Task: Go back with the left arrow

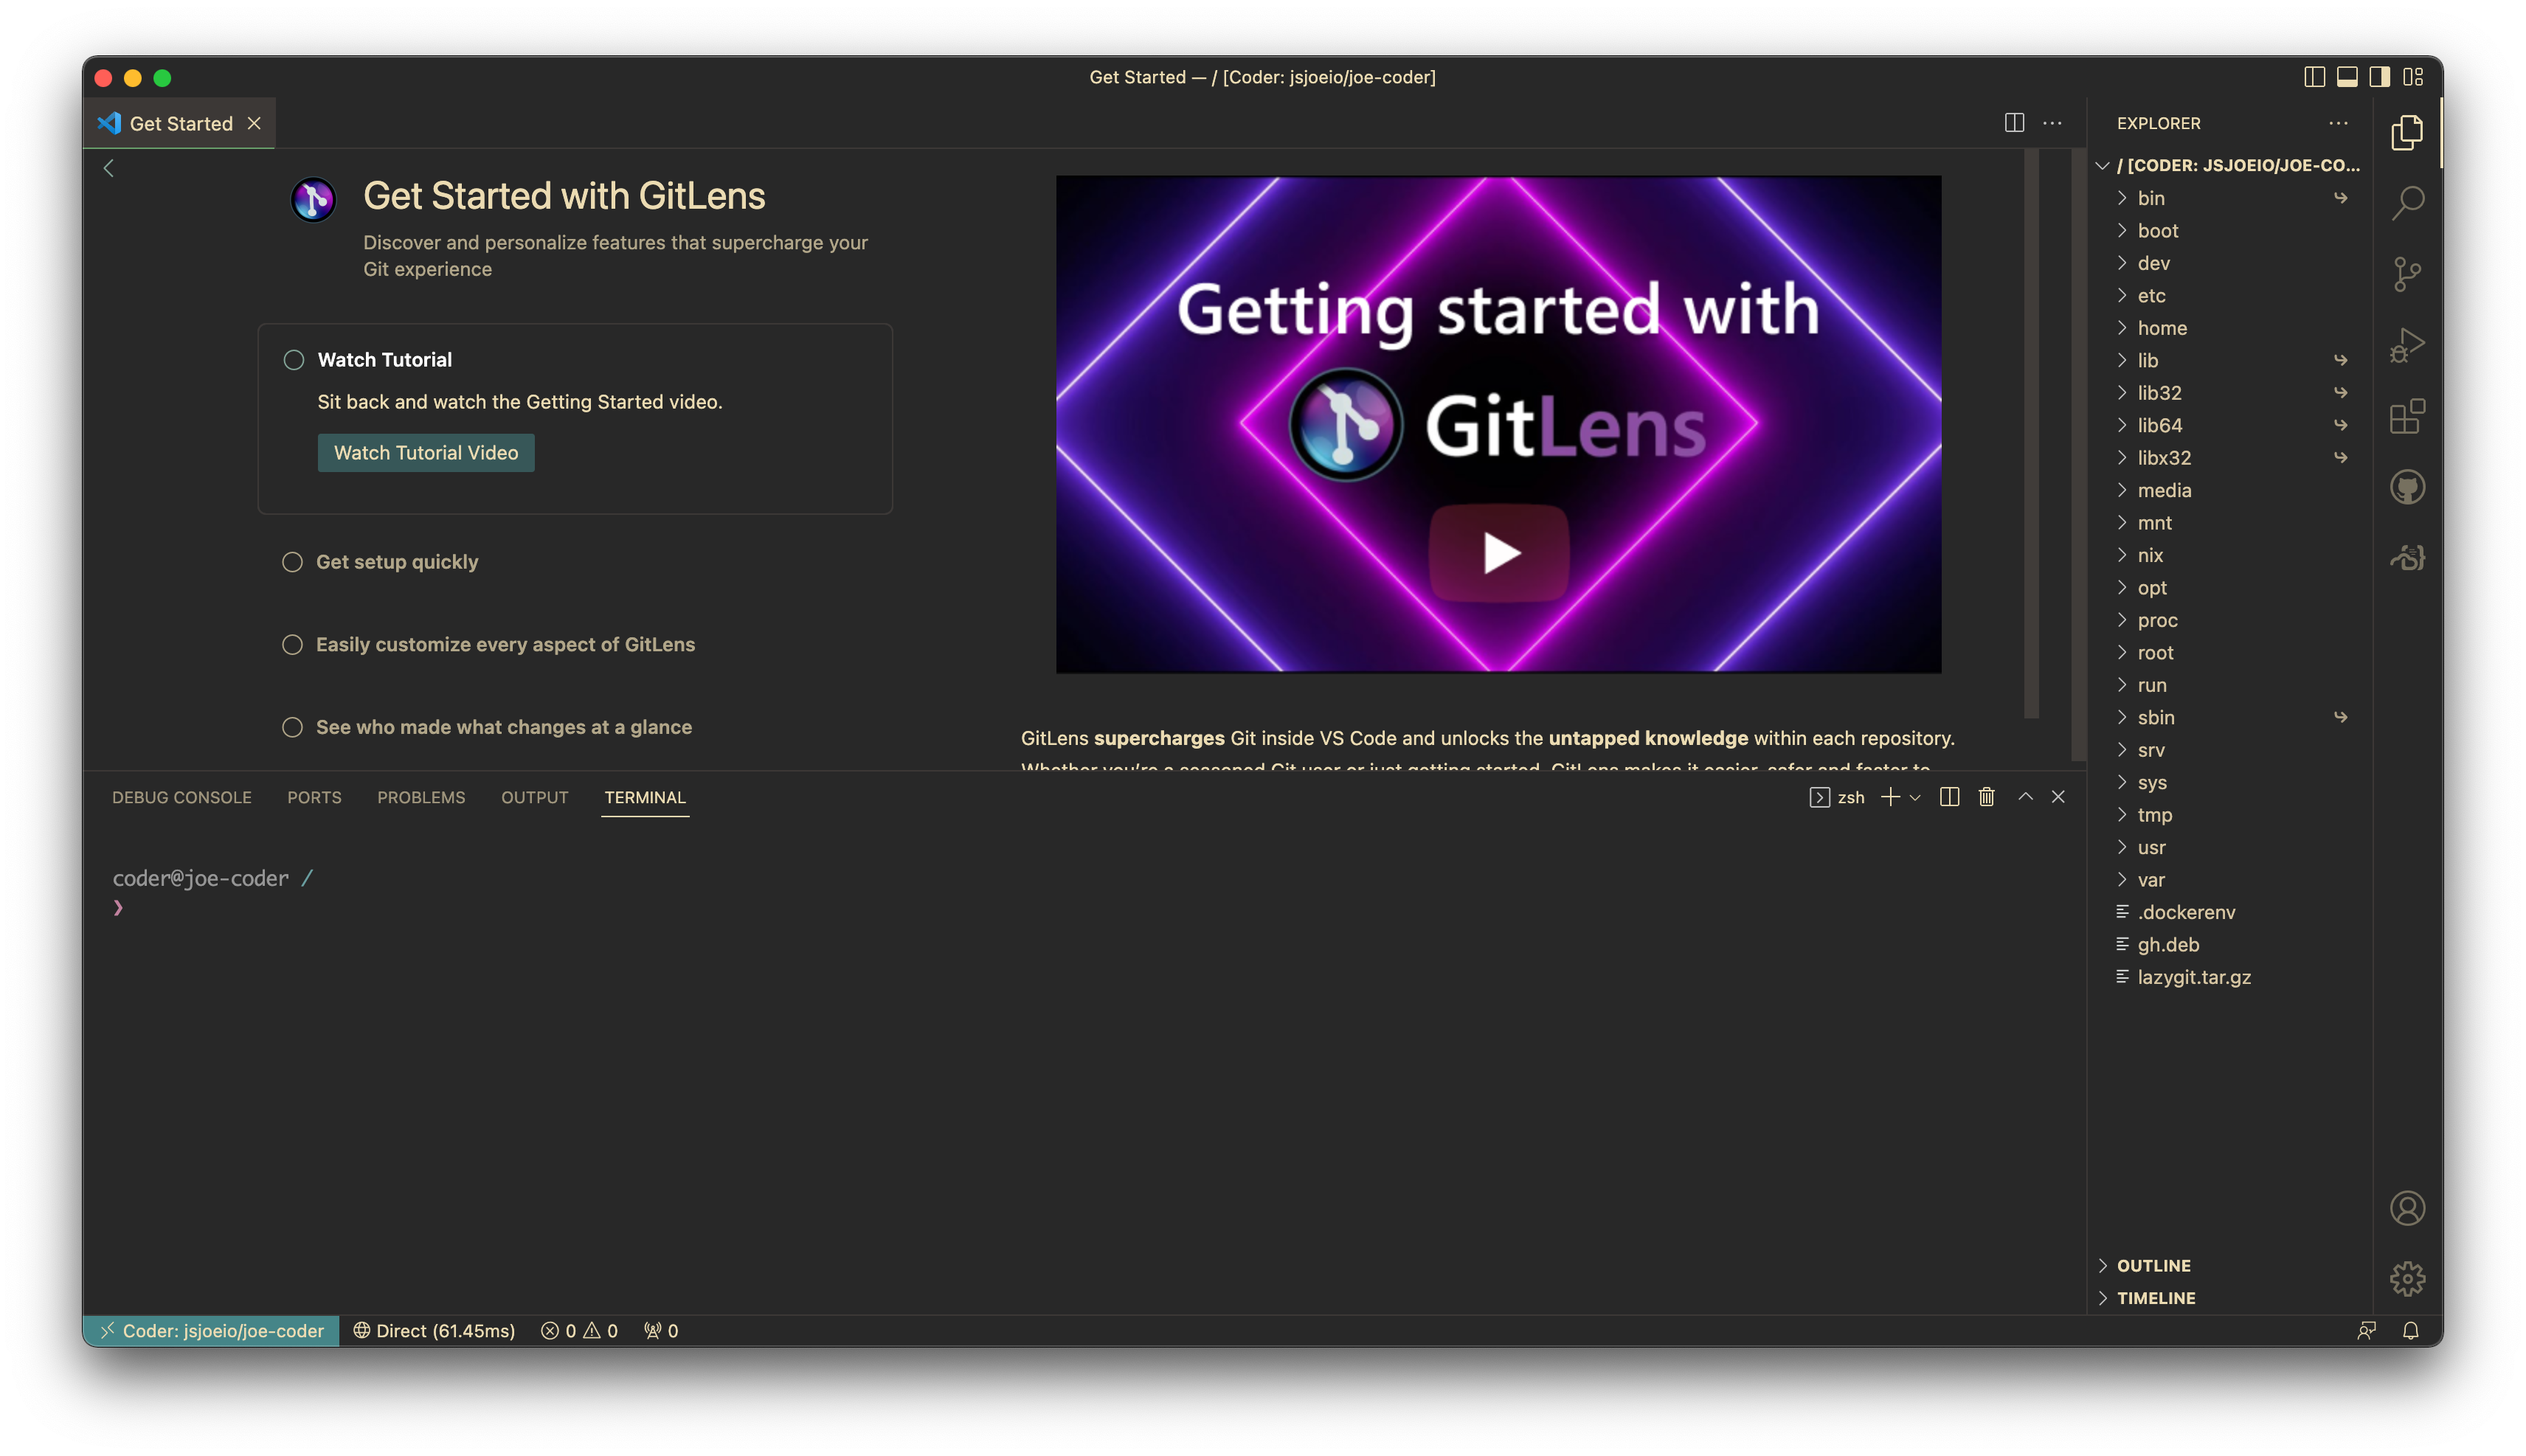Action: [109, 168]
